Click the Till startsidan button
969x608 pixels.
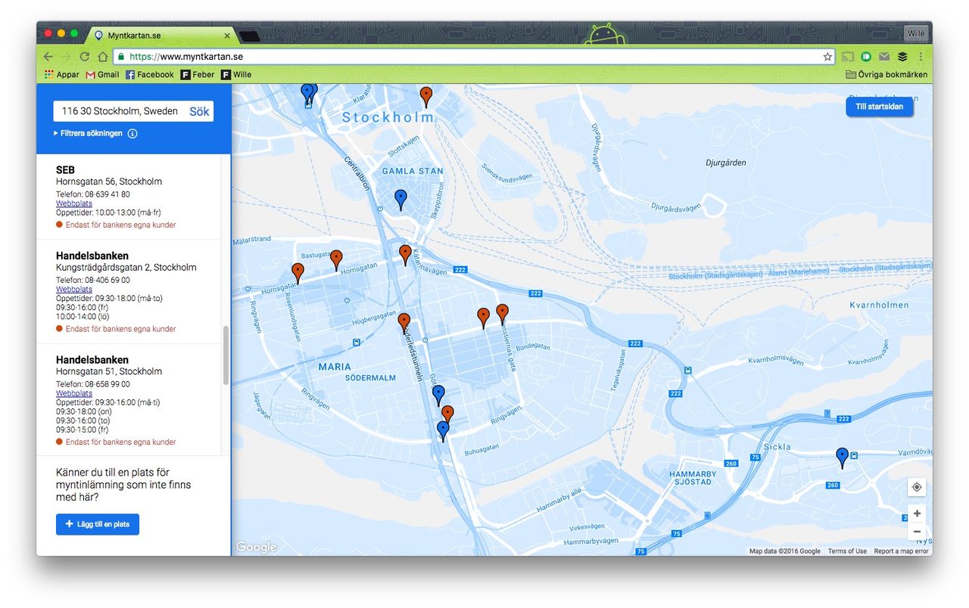(879, 107)
